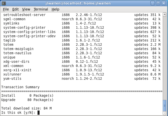Click the system-config-printer-udev package name
This screenshot has width=168, height=116.
pyautogui.click(x=29, y=36)
